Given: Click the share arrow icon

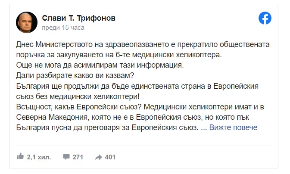Looking at the screenshot, I should click(x=98, y=157).
